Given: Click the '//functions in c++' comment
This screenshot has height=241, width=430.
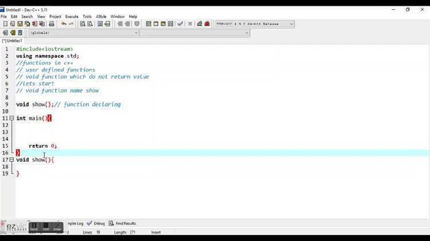Looking at the screenshot, I should tap(45, 63).
